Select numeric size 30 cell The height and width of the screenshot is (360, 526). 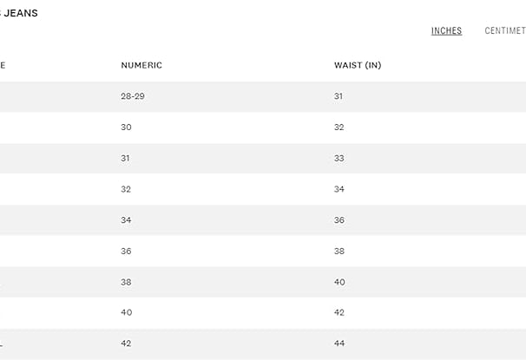[x=126, y=128]
